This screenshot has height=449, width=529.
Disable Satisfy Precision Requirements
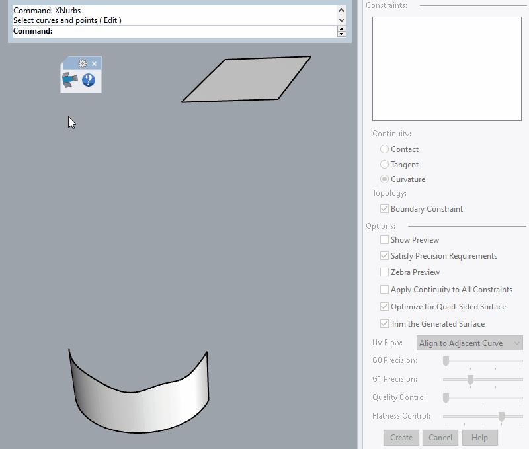click(x=384, y=256)
